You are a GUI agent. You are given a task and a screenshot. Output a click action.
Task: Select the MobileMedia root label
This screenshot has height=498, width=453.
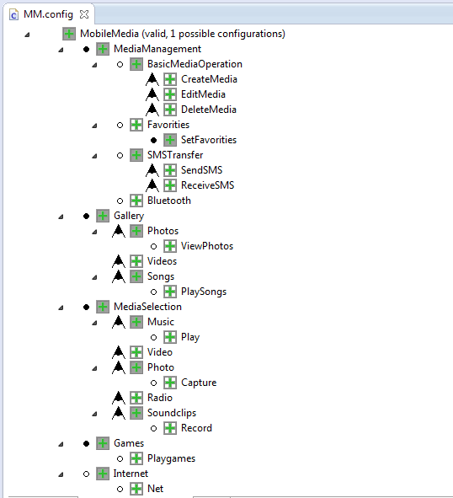coord(183,34)
